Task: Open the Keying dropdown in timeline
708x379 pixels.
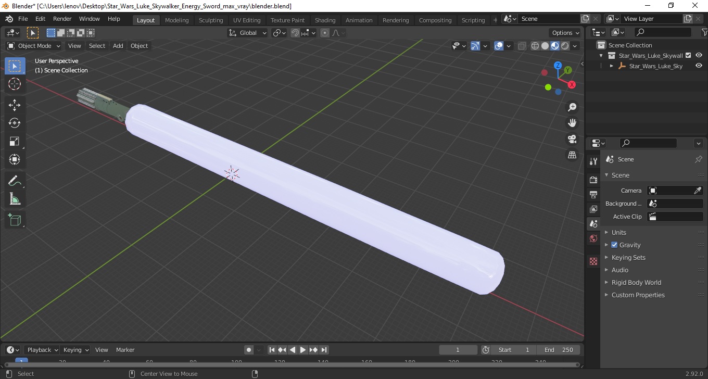Action: [75, 350]
